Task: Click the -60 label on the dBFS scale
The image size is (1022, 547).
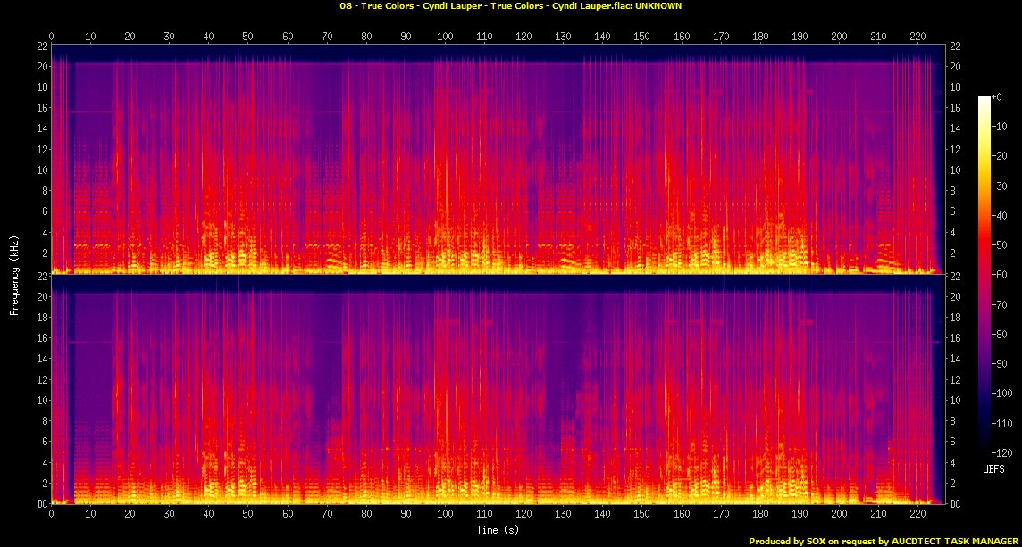Action: (1003, 274)
